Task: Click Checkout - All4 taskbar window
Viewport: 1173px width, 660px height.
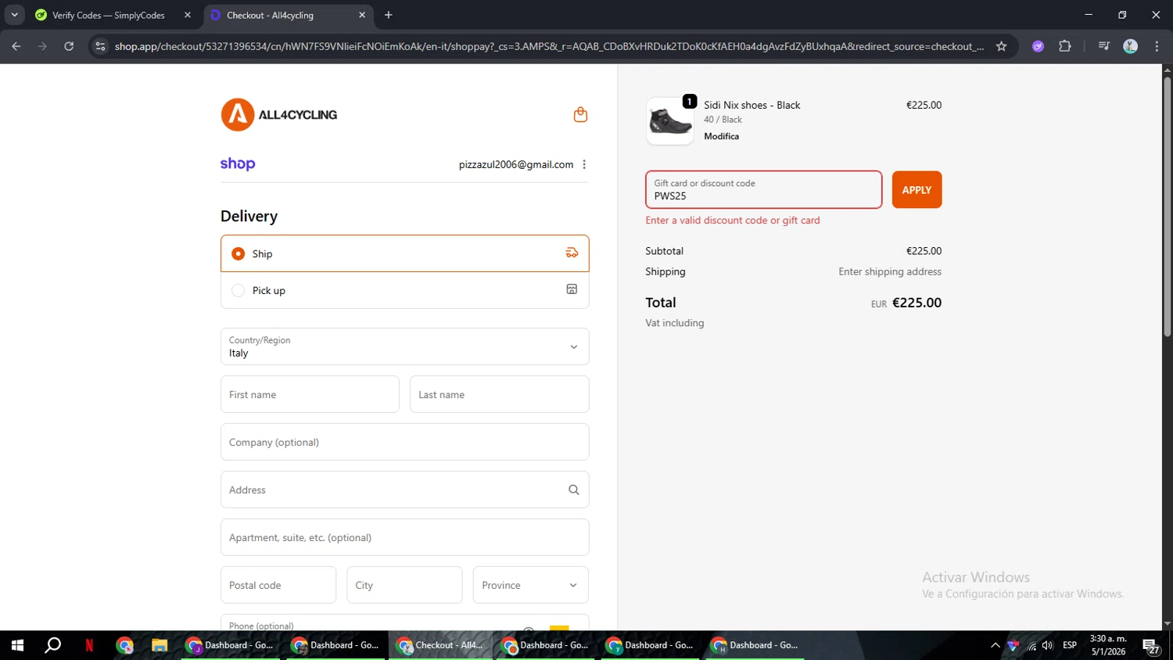Action: click(x=441, y=645)
